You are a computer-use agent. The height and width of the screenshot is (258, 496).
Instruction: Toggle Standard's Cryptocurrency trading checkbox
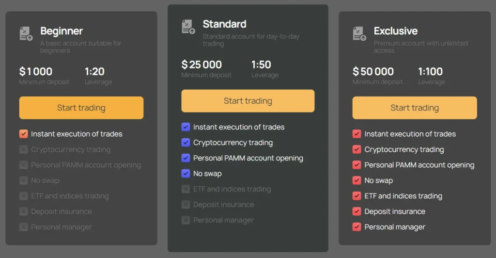(186, 143)
